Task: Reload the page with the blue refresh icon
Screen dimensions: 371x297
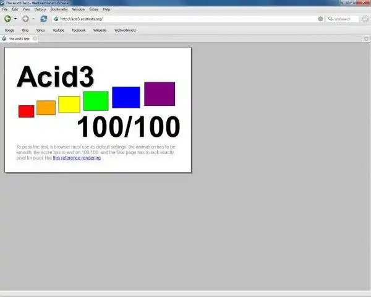Action: coord(44,19)
